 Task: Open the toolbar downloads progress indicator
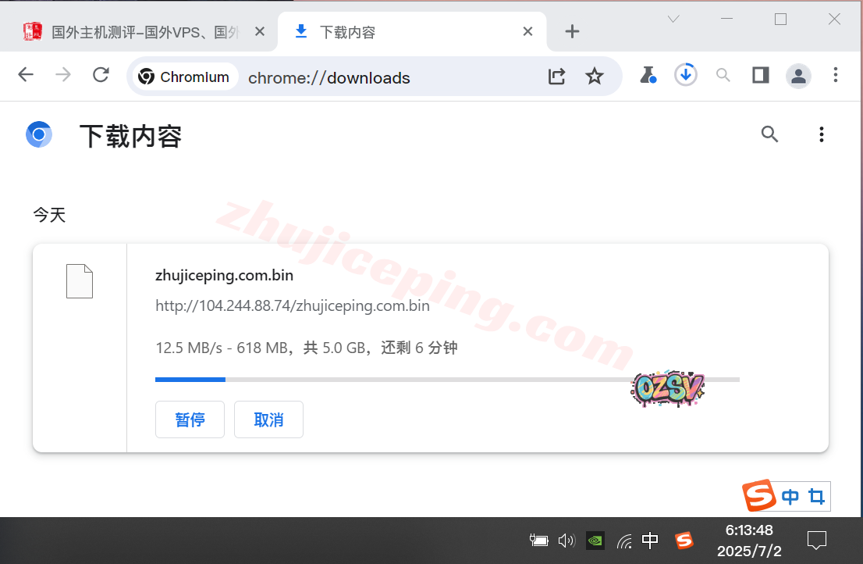[x=685, y=75]
